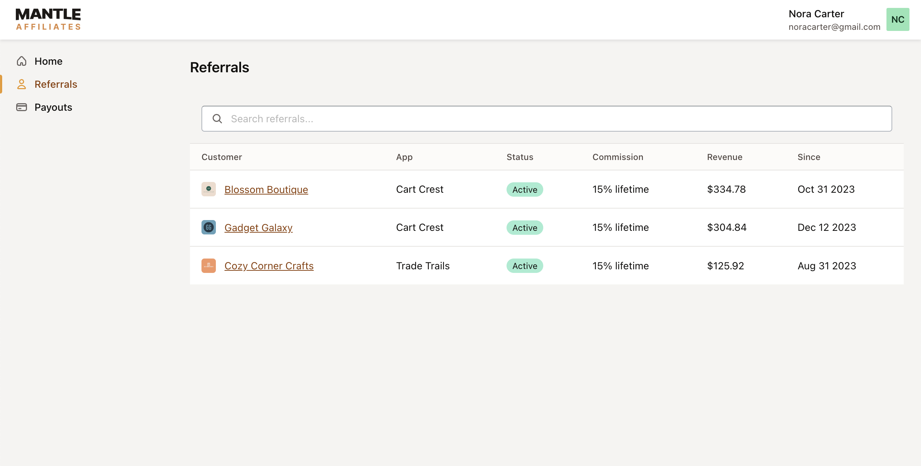Toggle the Active badge for Cozy Corner Crafts
This screenshot has width=921, height=466.
coord(525,266)
